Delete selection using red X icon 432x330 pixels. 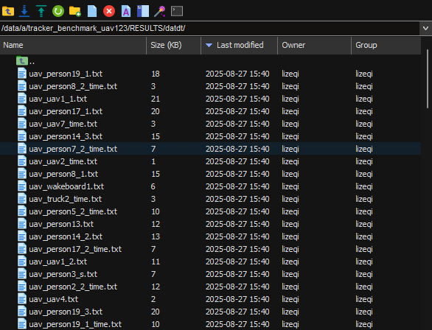109,11
